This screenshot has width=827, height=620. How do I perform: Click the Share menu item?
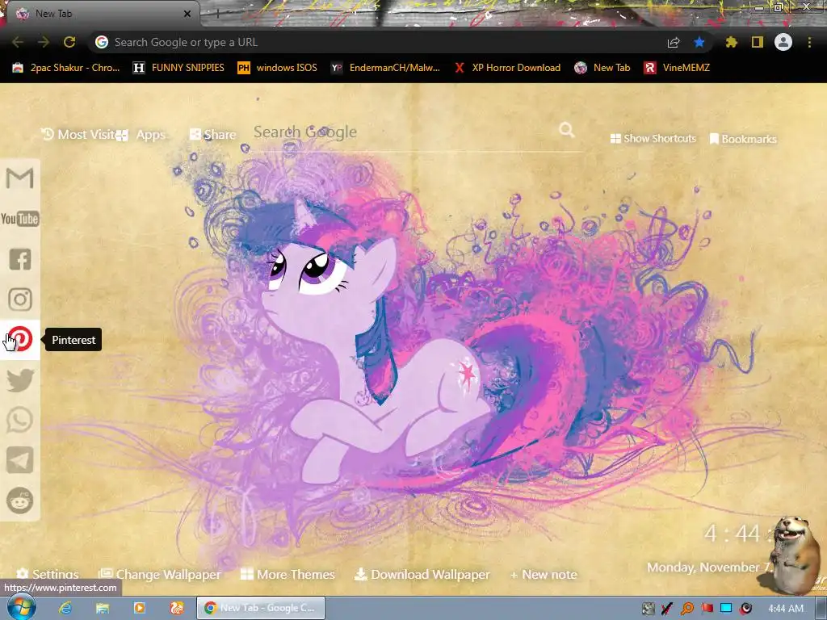[213, 135]
